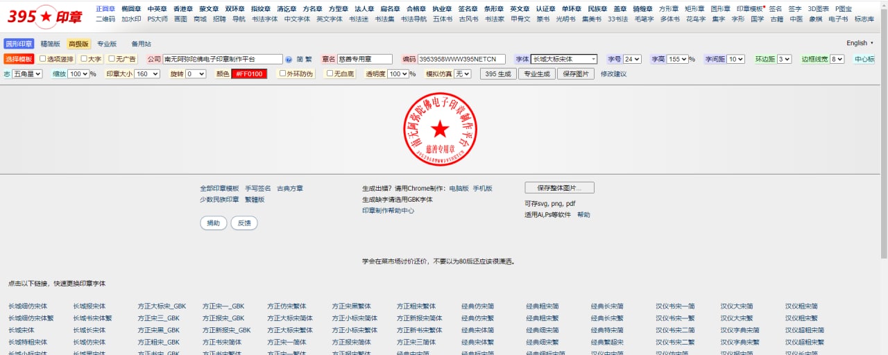The height and width of the screenshot is (355, 888).
Task: Open the 印章大小 dropdown showing 160
Action: pyautogui.click(x=147, y=73)
